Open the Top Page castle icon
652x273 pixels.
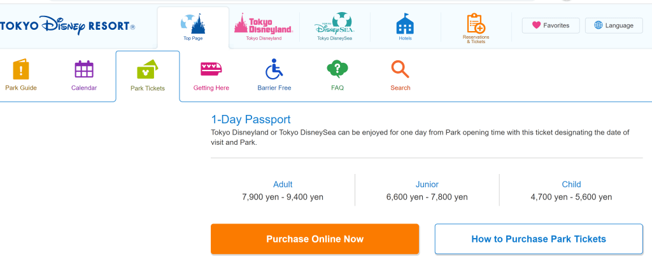coord(193,24)
